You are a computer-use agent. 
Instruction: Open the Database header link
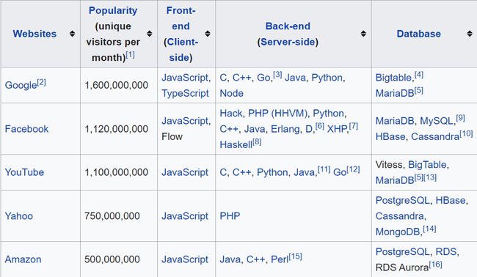[418, 34]
